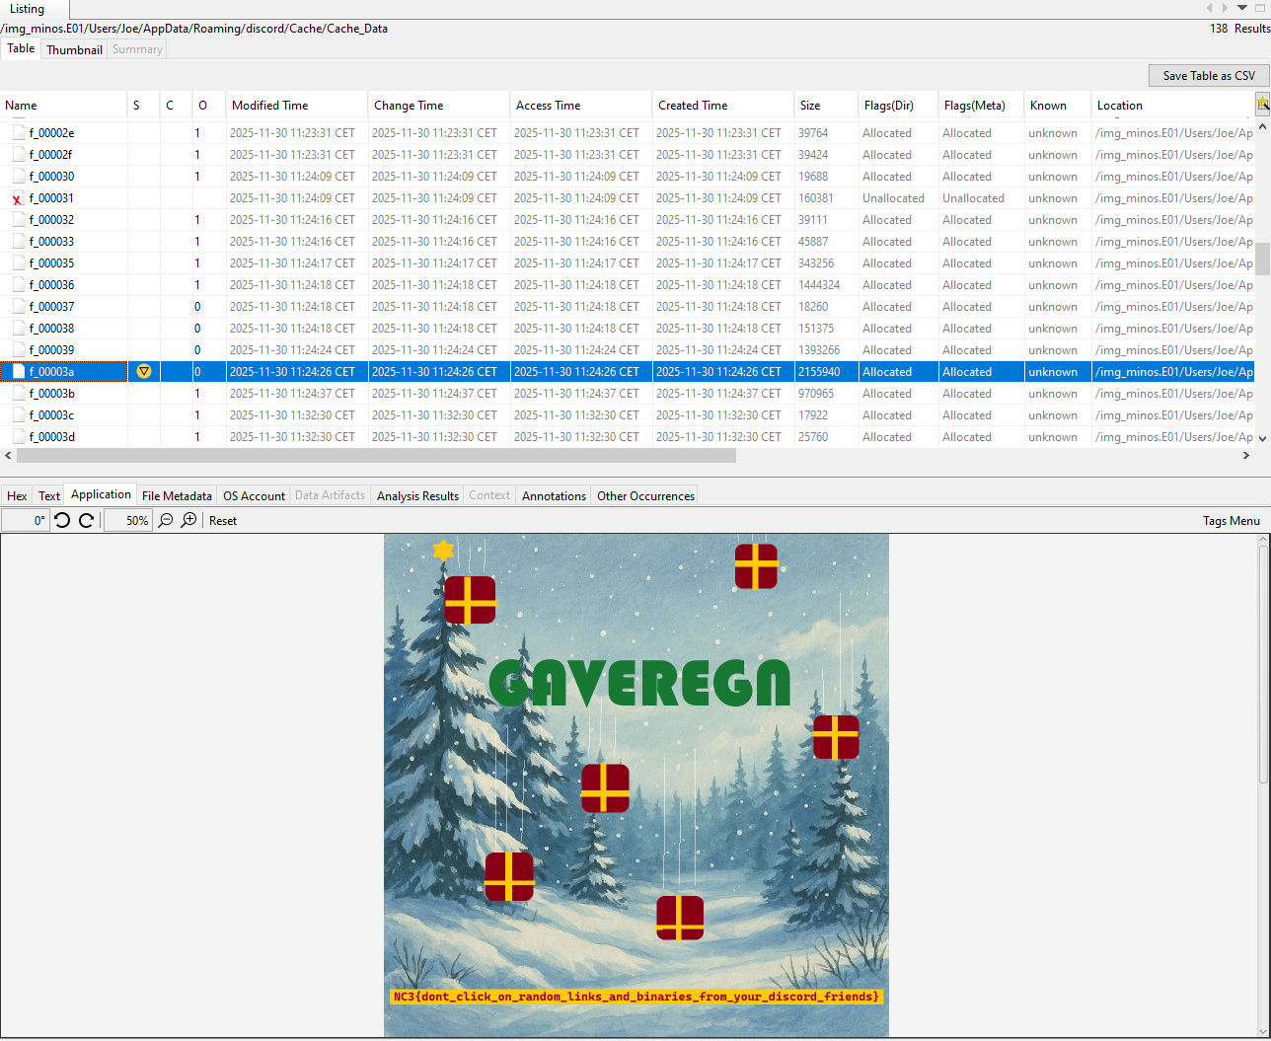Sort the table by Size column

pos(810,106)
